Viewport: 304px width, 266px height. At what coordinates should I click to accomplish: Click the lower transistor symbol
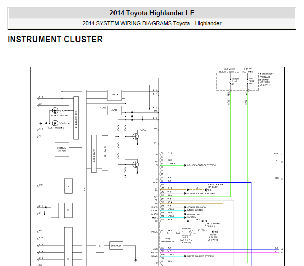pos(136,165)
